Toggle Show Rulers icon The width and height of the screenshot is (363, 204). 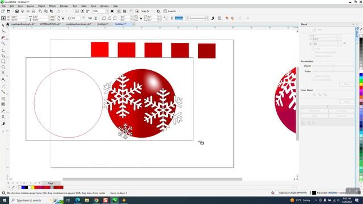119,11
